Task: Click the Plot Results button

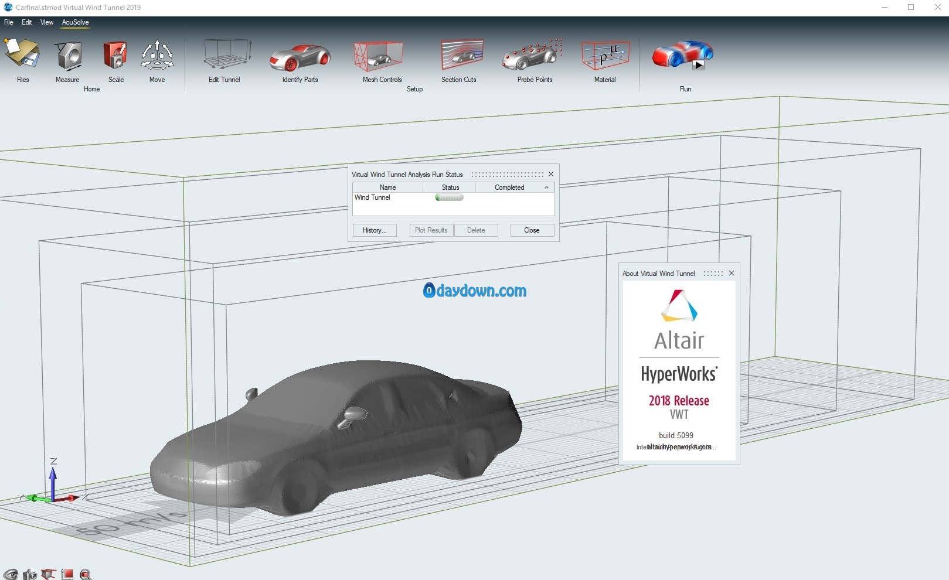Action: 431,230
